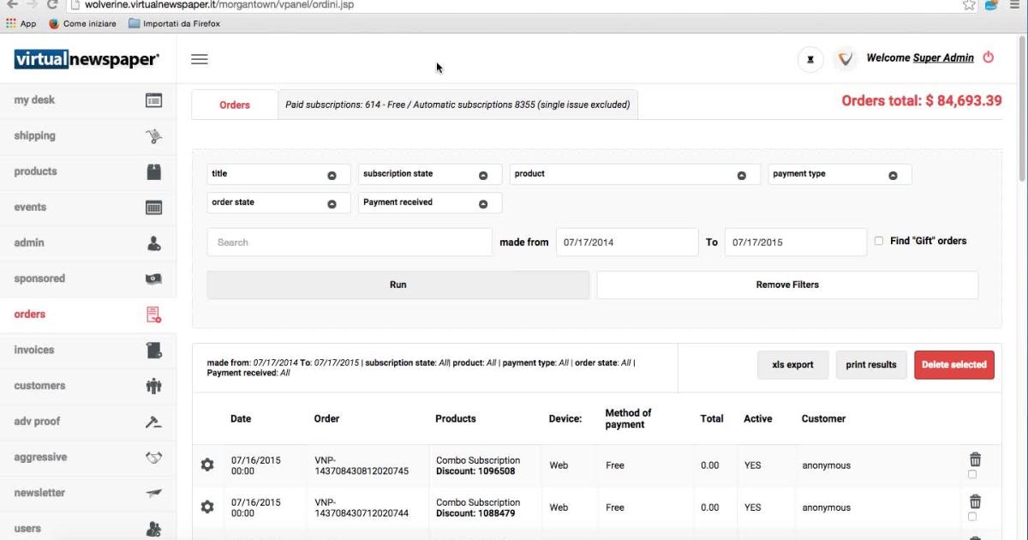Click the events calendar icon in sidebar
This screenshot has width=1028, height=540.
153,207
